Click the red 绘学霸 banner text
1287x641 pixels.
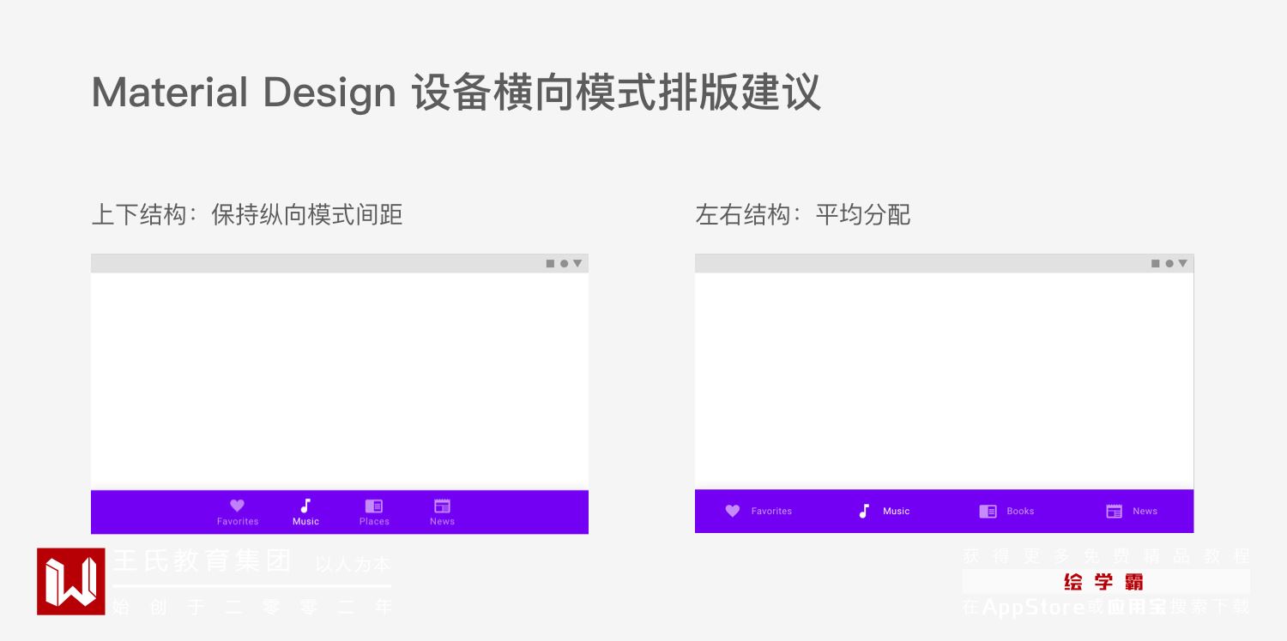pos(1103,583)
